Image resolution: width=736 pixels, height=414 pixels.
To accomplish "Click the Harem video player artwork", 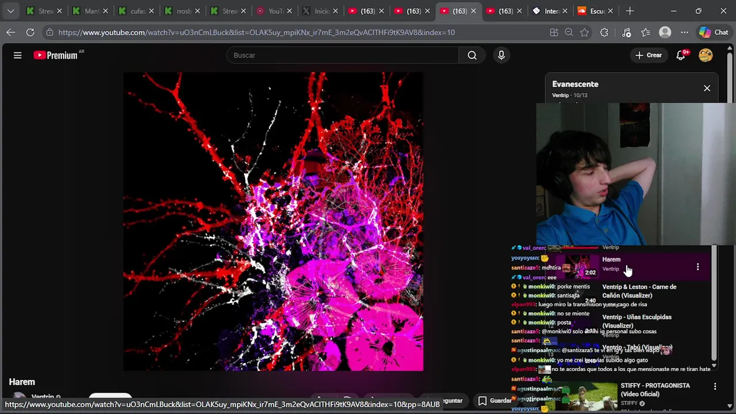I will (273, 221).
